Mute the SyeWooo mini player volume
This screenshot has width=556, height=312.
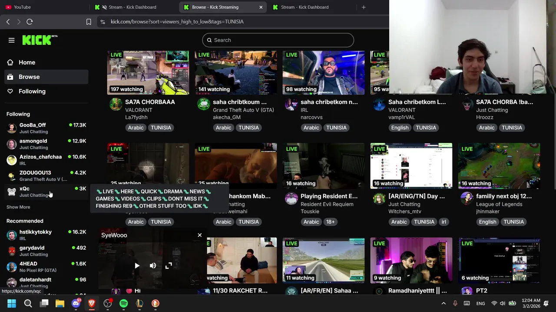(x=153, y=266)
